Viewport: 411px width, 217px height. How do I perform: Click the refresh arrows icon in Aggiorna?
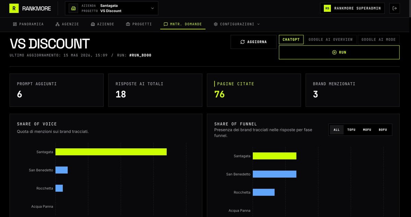242,42
